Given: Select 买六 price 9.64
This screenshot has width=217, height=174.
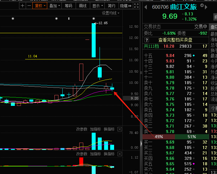Looking at the screenshot, I should (170, 169).
